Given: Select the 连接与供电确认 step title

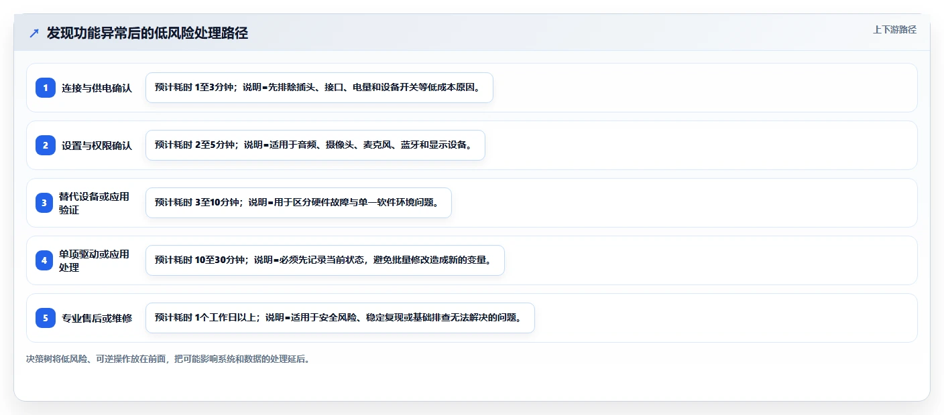Looking at the screenshot, I should tap(97, 88).
